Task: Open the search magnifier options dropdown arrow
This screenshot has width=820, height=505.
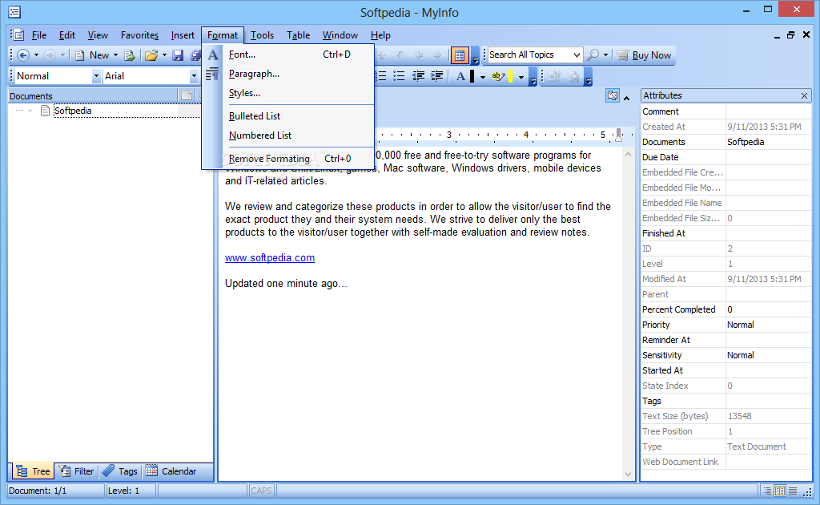Action: coord(605,55)
